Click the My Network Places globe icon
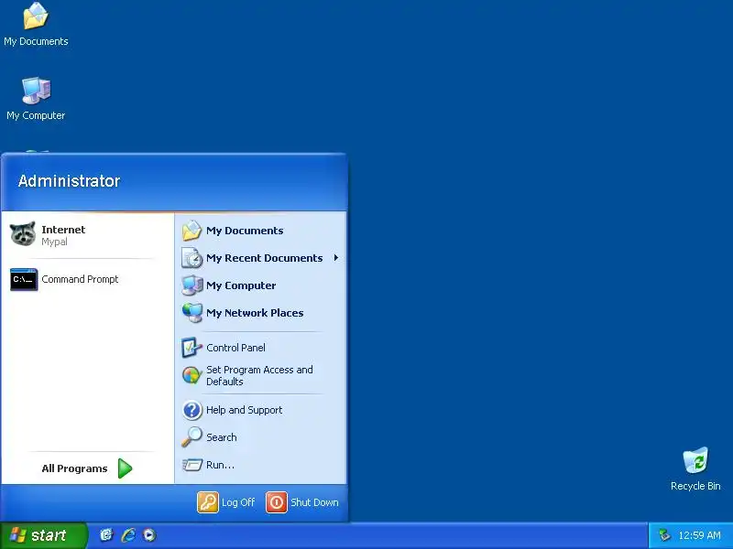The image size is (733, 549). pos(192,313)
